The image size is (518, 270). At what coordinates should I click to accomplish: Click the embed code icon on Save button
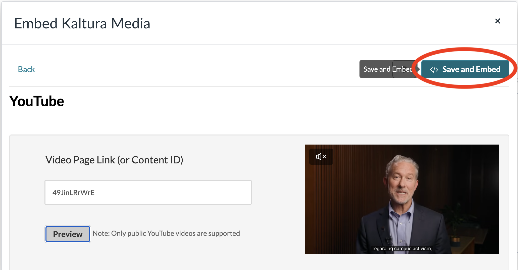click(x=434, y=70)
